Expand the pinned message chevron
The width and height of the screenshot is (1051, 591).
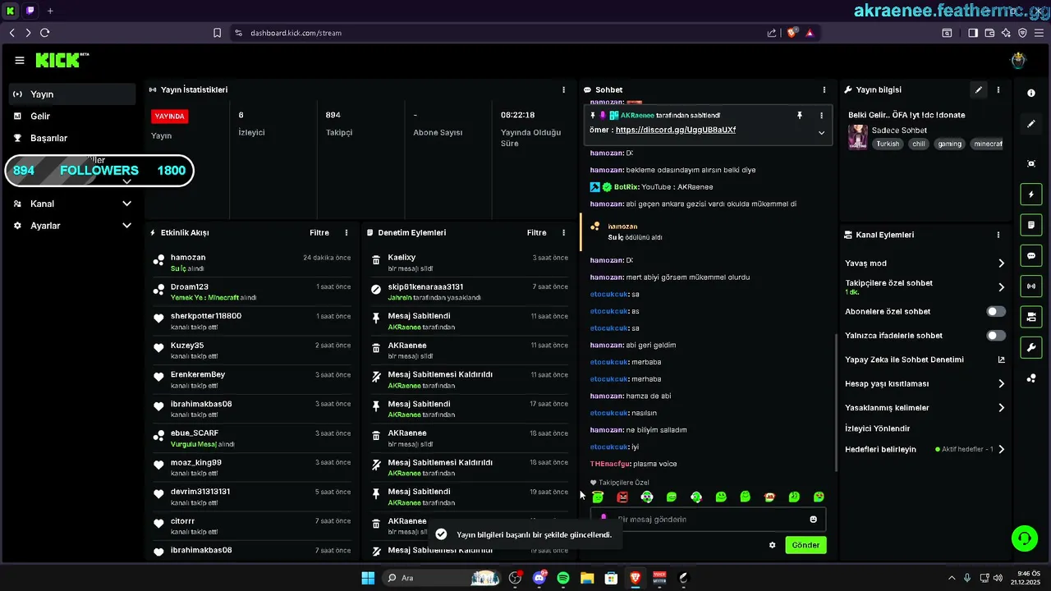click(x=821, y=132)
